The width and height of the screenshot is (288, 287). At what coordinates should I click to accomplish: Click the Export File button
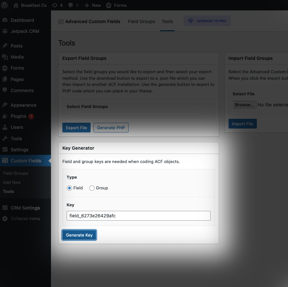point(76,128)
